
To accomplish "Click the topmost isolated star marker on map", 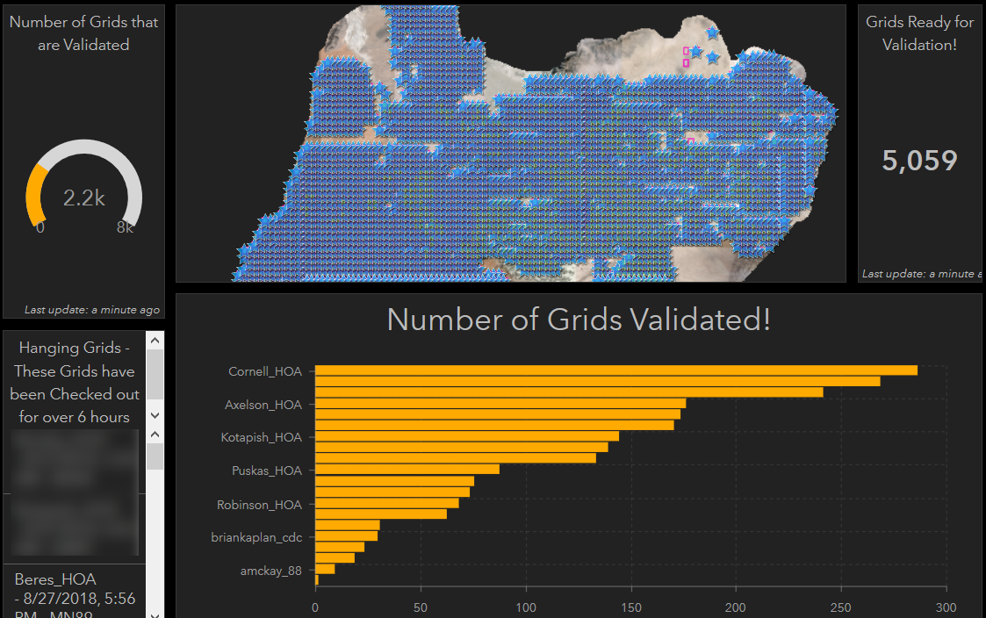I will [712, 33].
